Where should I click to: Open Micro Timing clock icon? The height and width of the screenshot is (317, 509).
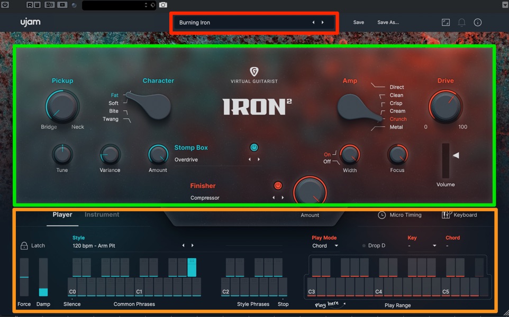(x=382, y=215)
